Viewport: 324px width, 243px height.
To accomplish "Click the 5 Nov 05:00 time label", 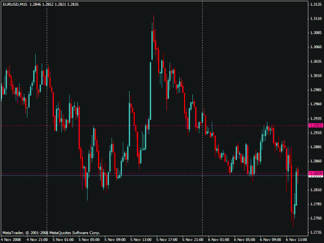I will [89, 240].
